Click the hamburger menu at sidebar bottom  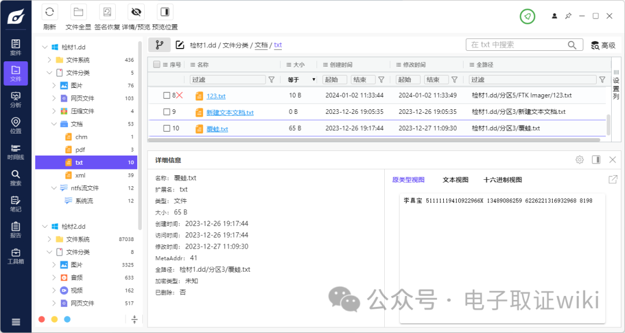point(16,322)
